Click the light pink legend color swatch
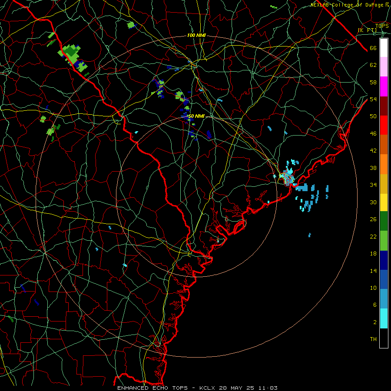 384,67
